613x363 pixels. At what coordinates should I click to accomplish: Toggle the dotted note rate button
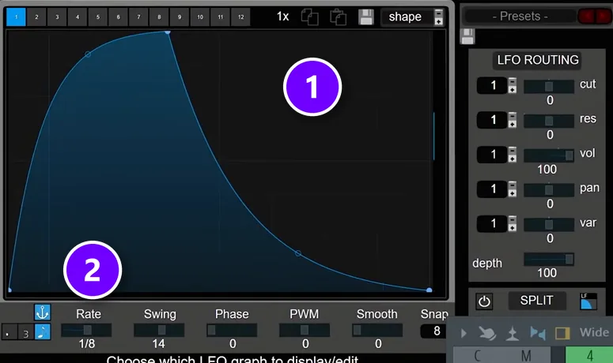pyautogui.click(x=9, y=331)
